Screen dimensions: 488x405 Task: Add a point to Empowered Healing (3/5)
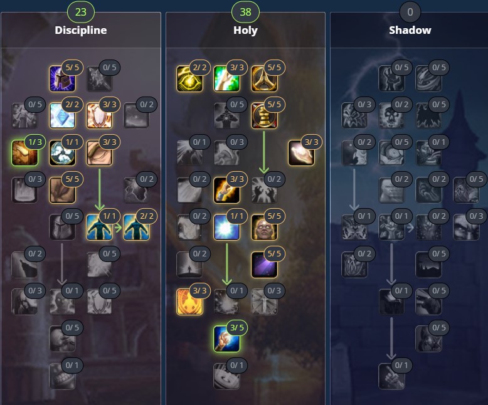(x=227, y=339)
